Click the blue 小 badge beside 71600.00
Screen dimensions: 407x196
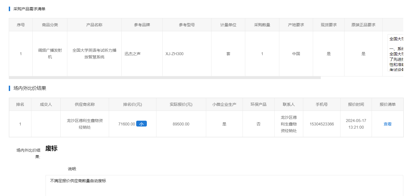point(141,124)
